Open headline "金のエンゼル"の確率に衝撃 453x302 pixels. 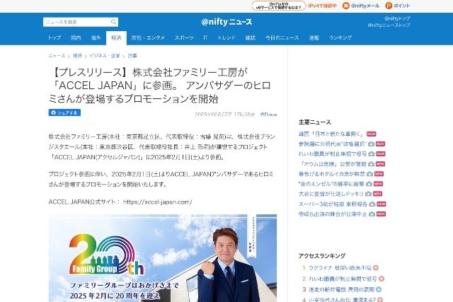[331, 184]
